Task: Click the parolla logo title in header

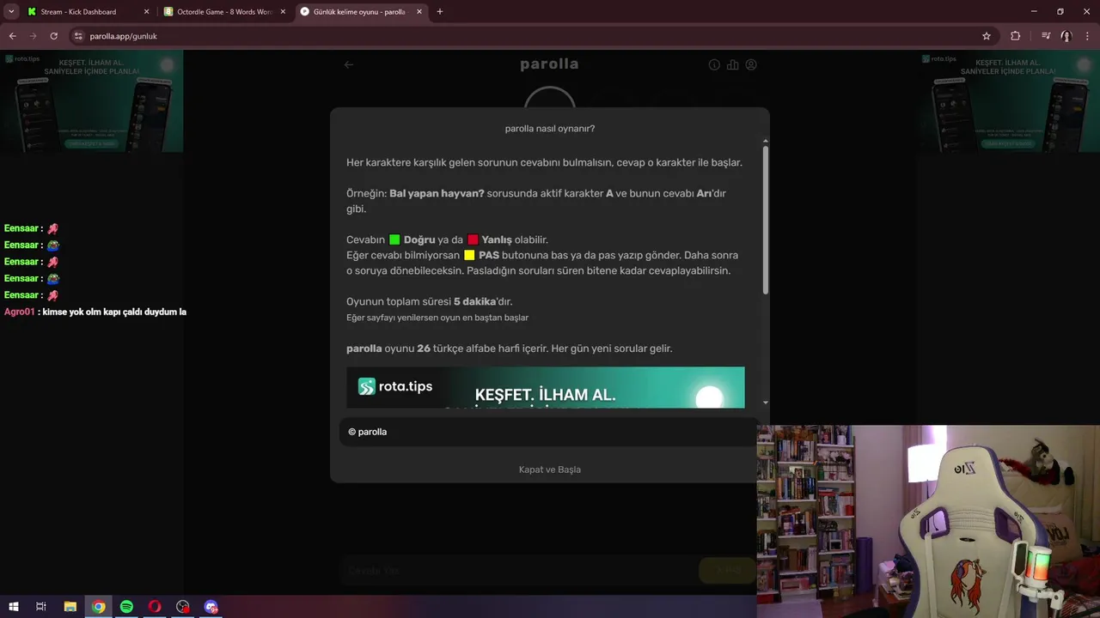Action: 549,64
